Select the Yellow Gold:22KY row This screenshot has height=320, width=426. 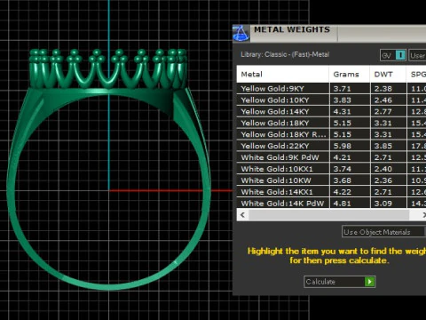tap(331, 146)
